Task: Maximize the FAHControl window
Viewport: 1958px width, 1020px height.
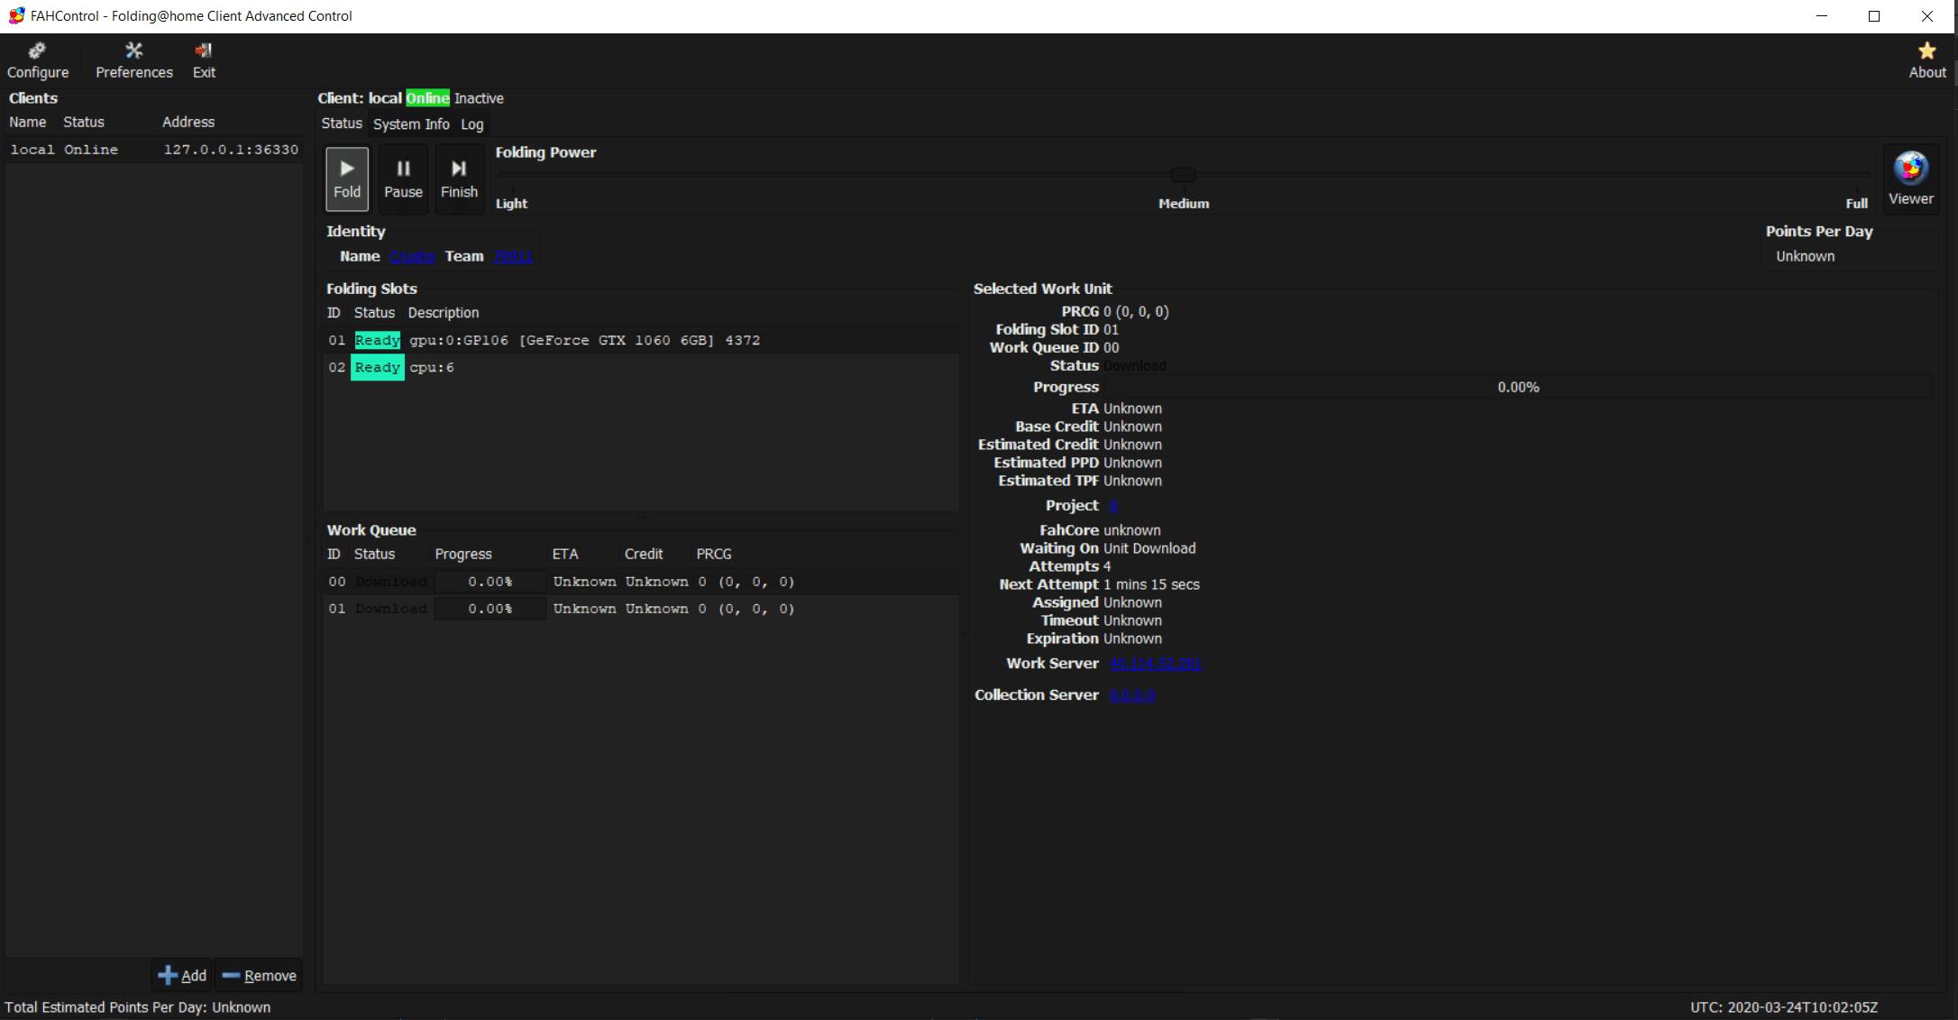Action: [x=1874, y=16]
